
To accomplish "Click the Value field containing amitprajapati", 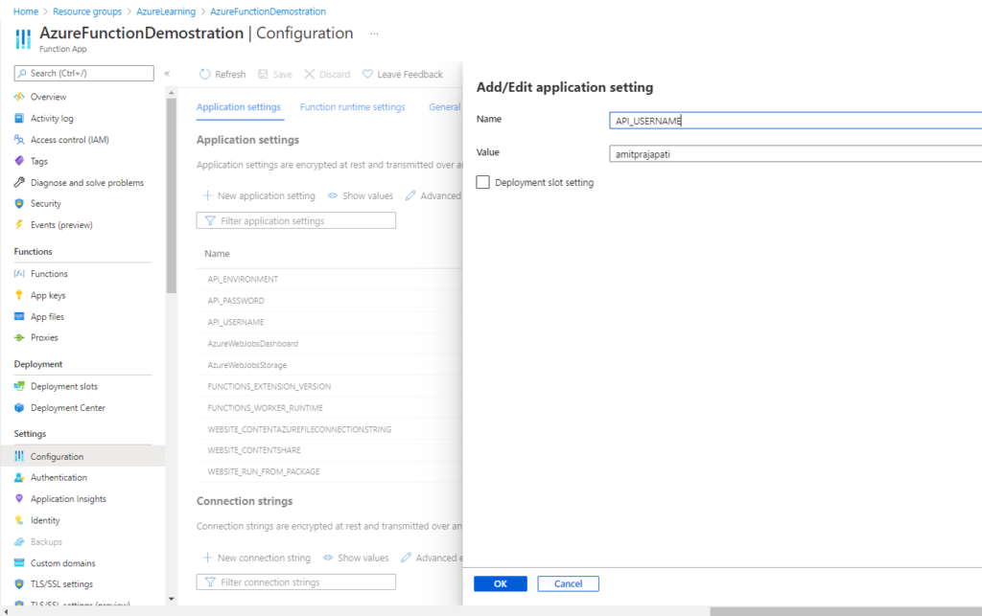I will (795, 154).
